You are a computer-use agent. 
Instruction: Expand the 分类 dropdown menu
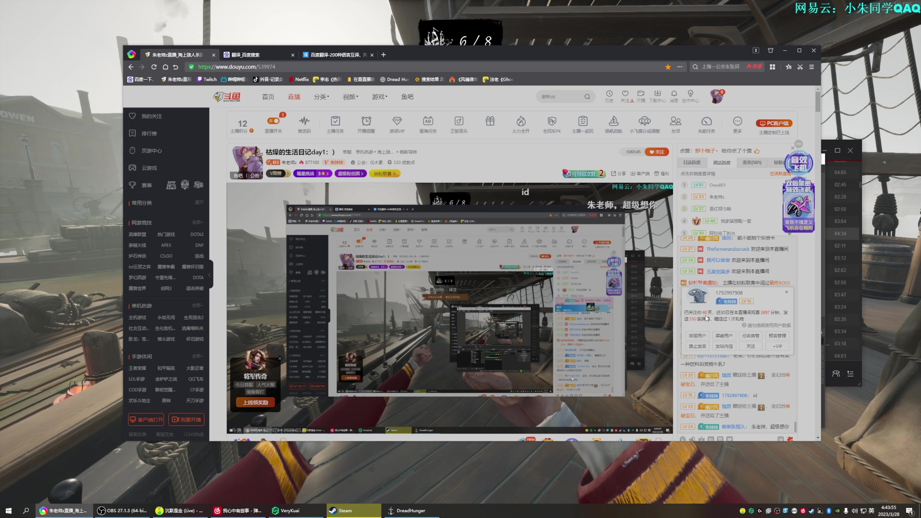321,96
